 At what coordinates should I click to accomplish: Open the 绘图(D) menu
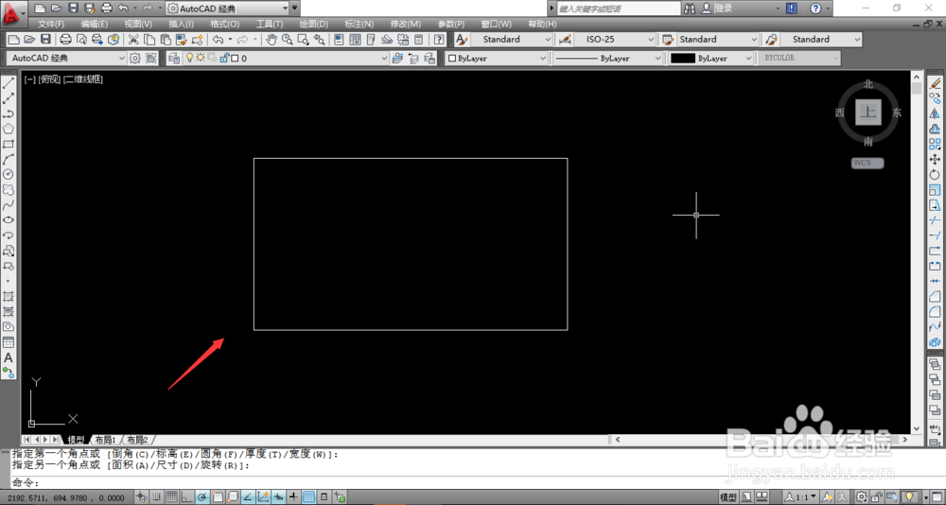pos(314,25)
